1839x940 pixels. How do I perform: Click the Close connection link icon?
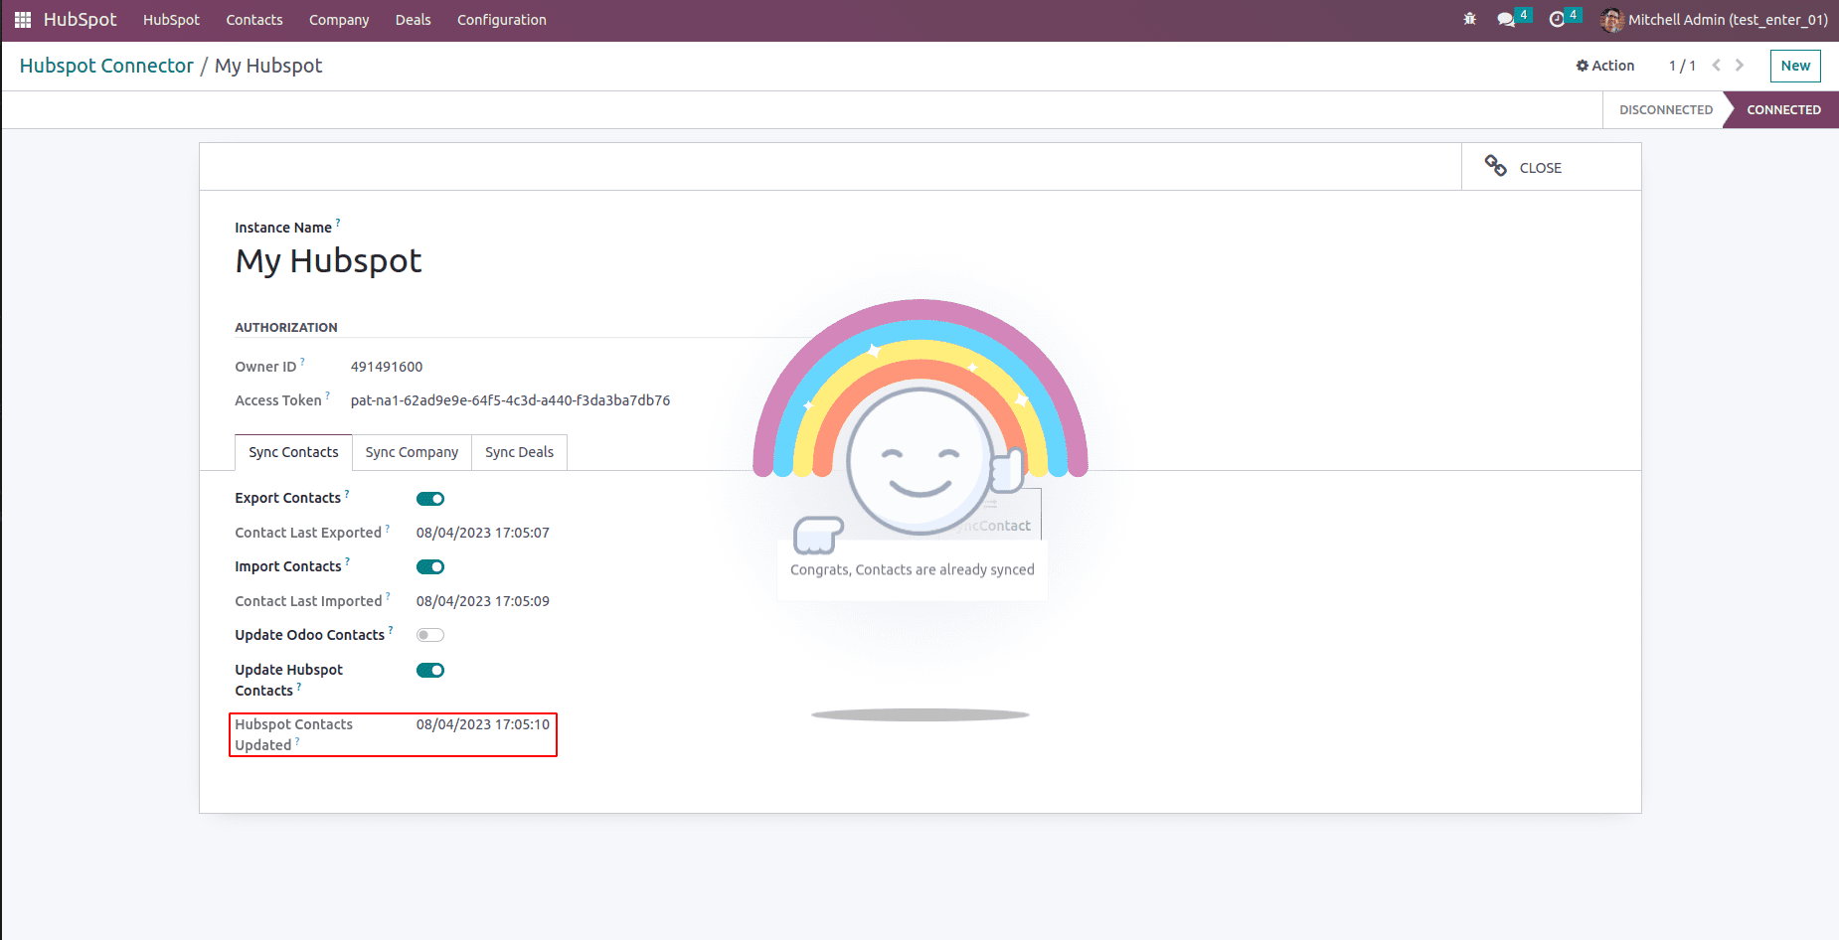1496,166
